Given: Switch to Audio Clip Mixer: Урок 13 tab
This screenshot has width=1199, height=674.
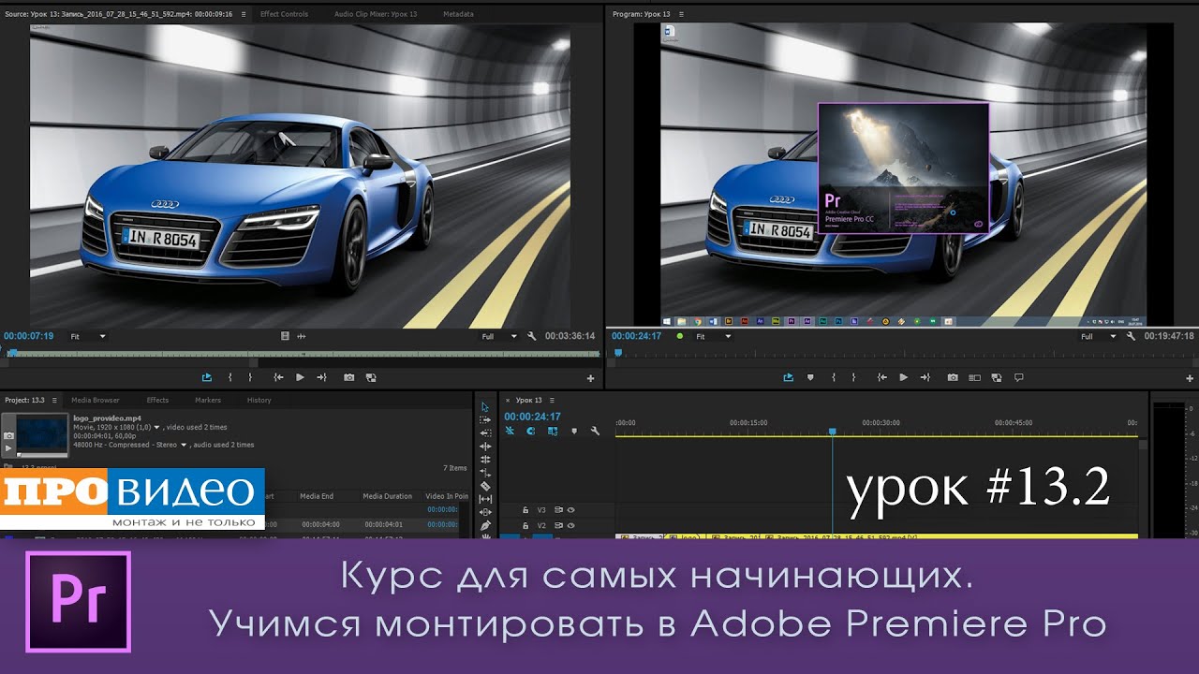Looking at the screenshot, I should pos(377,14).
